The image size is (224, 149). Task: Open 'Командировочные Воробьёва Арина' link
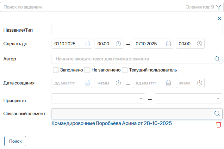[x=111, y=123]
